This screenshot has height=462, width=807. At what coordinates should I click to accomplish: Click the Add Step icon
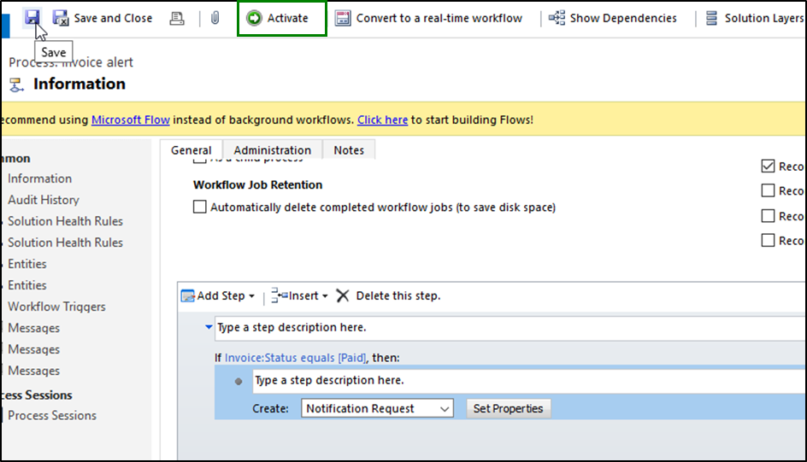click(188, 296)
